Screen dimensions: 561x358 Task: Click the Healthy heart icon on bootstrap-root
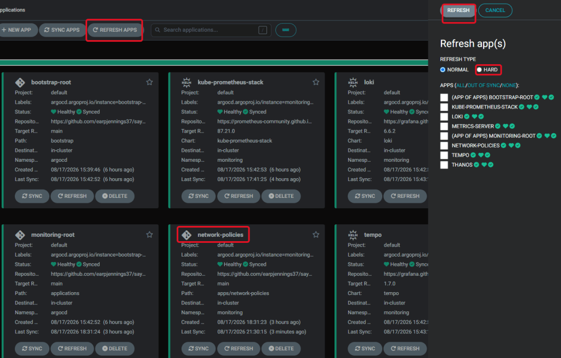coord(54,112)
